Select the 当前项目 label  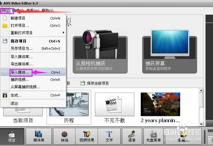[x=23, y=120]
